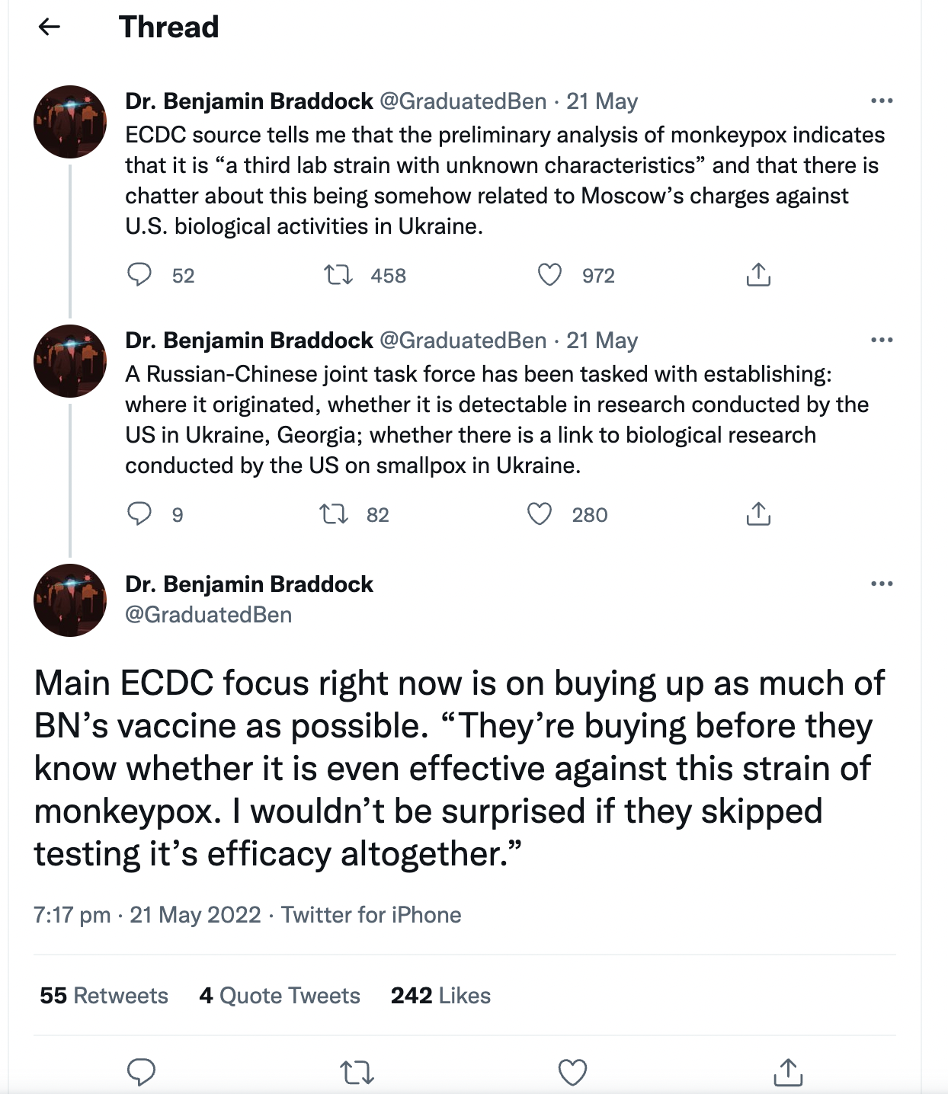Screen dimensions: 948x1094
Task: Open more options for the second tweet
Action: (882, 340)
